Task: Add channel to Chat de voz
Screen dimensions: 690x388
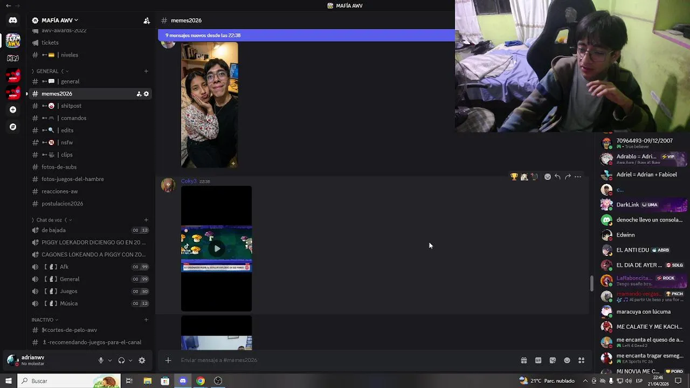Action: click(x=146, y=220)
